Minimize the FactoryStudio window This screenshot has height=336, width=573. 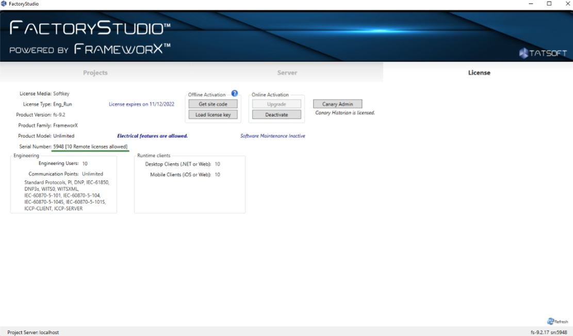pos(531,4)
